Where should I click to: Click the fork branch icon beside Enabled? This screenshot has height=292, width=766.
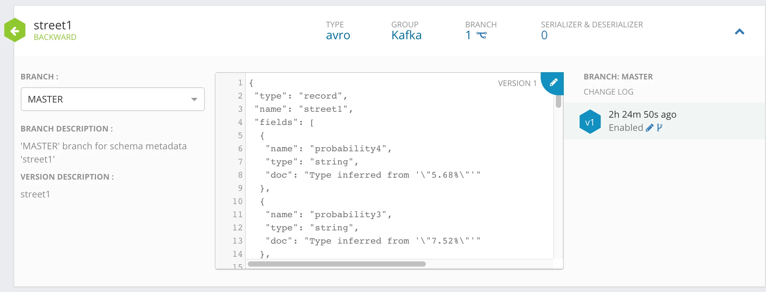[659, 128]
